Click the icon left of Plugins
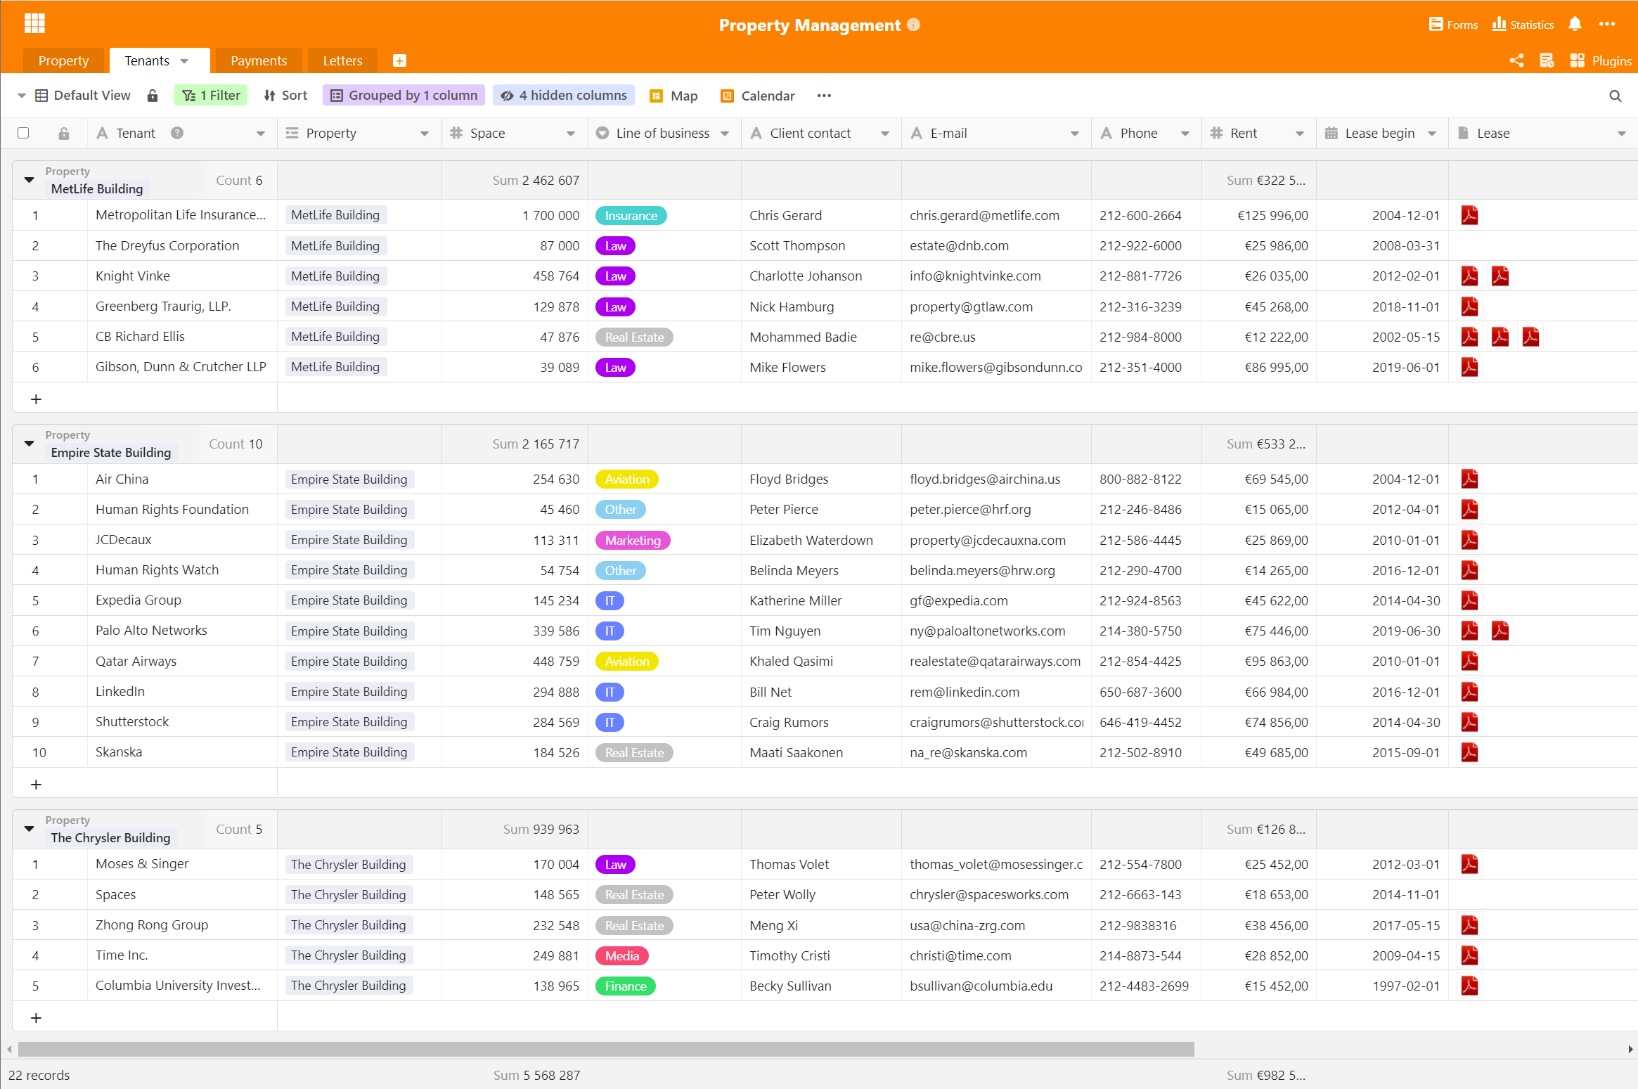 [x=1577, y=60]
